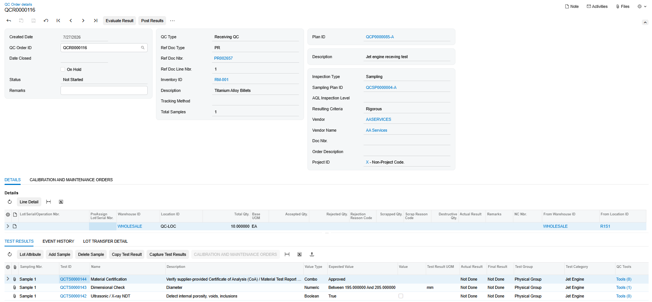The height and width of the screenshot is (302, 652).
Task: Click the Copy Test Result button
Action: (127, 254)
